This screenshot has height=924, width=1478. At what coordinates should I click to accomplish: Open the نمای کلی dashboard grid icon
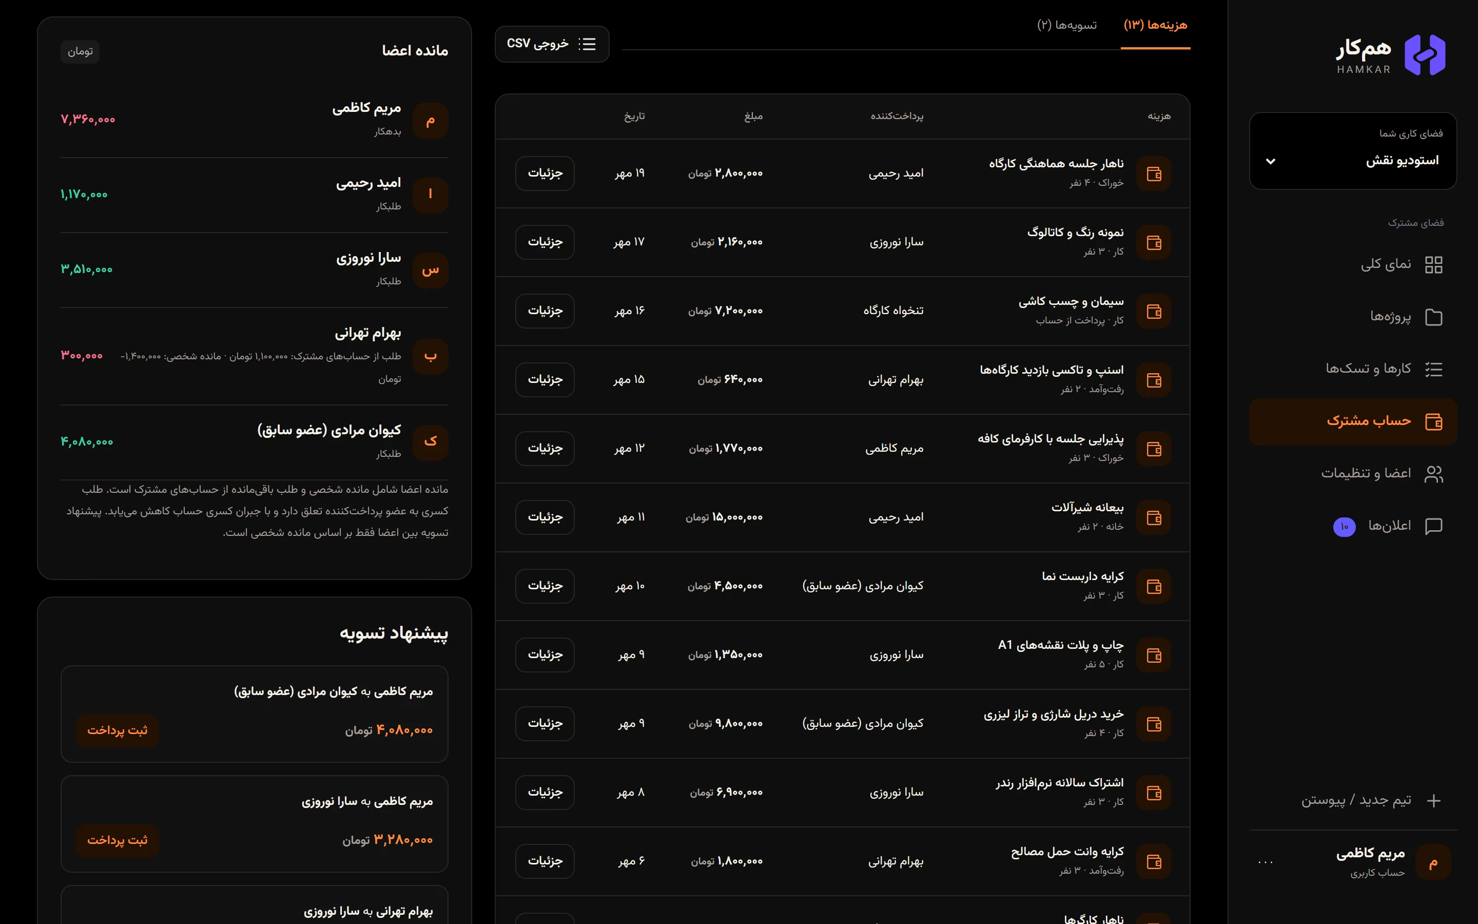pyautogui.click(x=1433, y=264)
